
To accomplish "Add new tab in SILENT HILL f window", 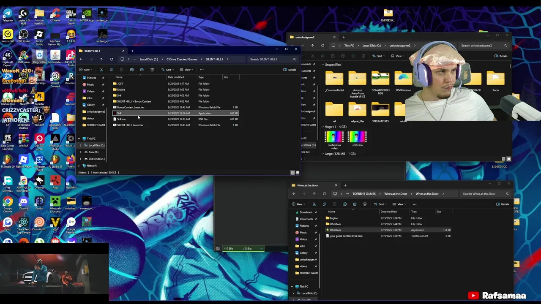I will (x=132, y=51).
